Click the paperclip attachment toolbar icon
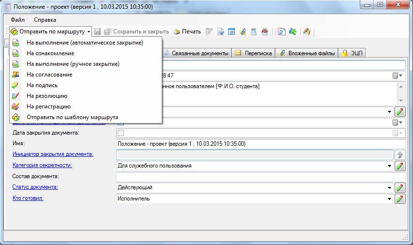413x245 pixels. coord(243,31)
